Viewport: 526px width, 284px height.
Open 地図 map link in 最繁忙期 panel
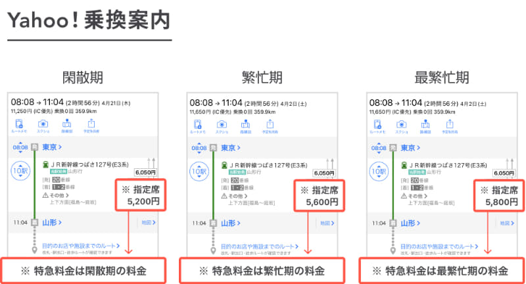(x=507, y=223)
